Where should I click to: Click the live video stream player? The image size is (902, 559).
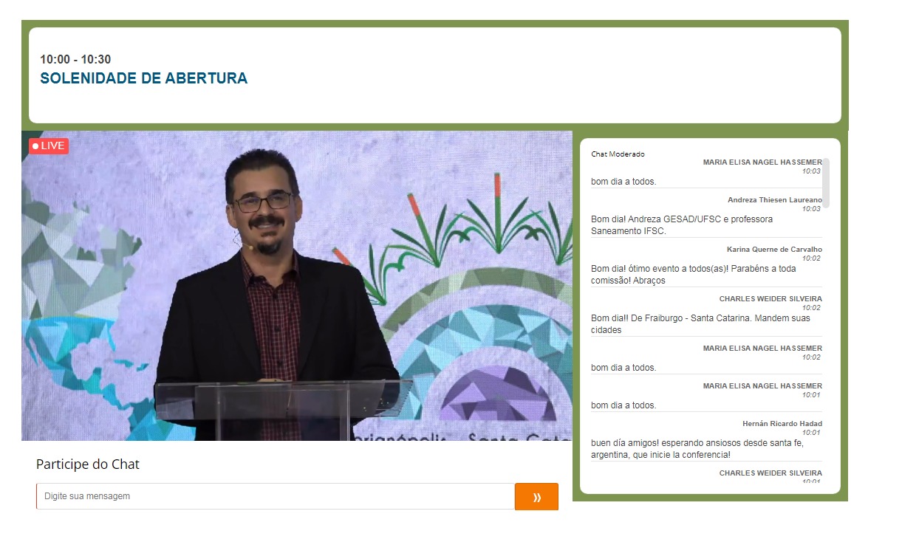tap(297, 286)
